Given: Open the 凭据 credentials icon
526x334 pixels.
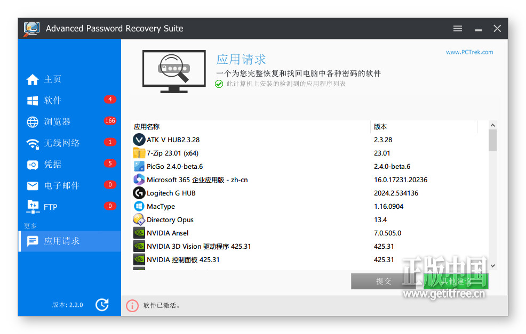Looking at the screenshot, I should point(33,165).
